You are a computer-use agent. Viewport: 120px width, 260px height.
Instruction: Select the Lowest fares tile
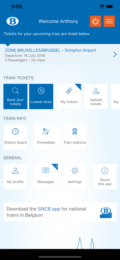click(x=41, y=96)
